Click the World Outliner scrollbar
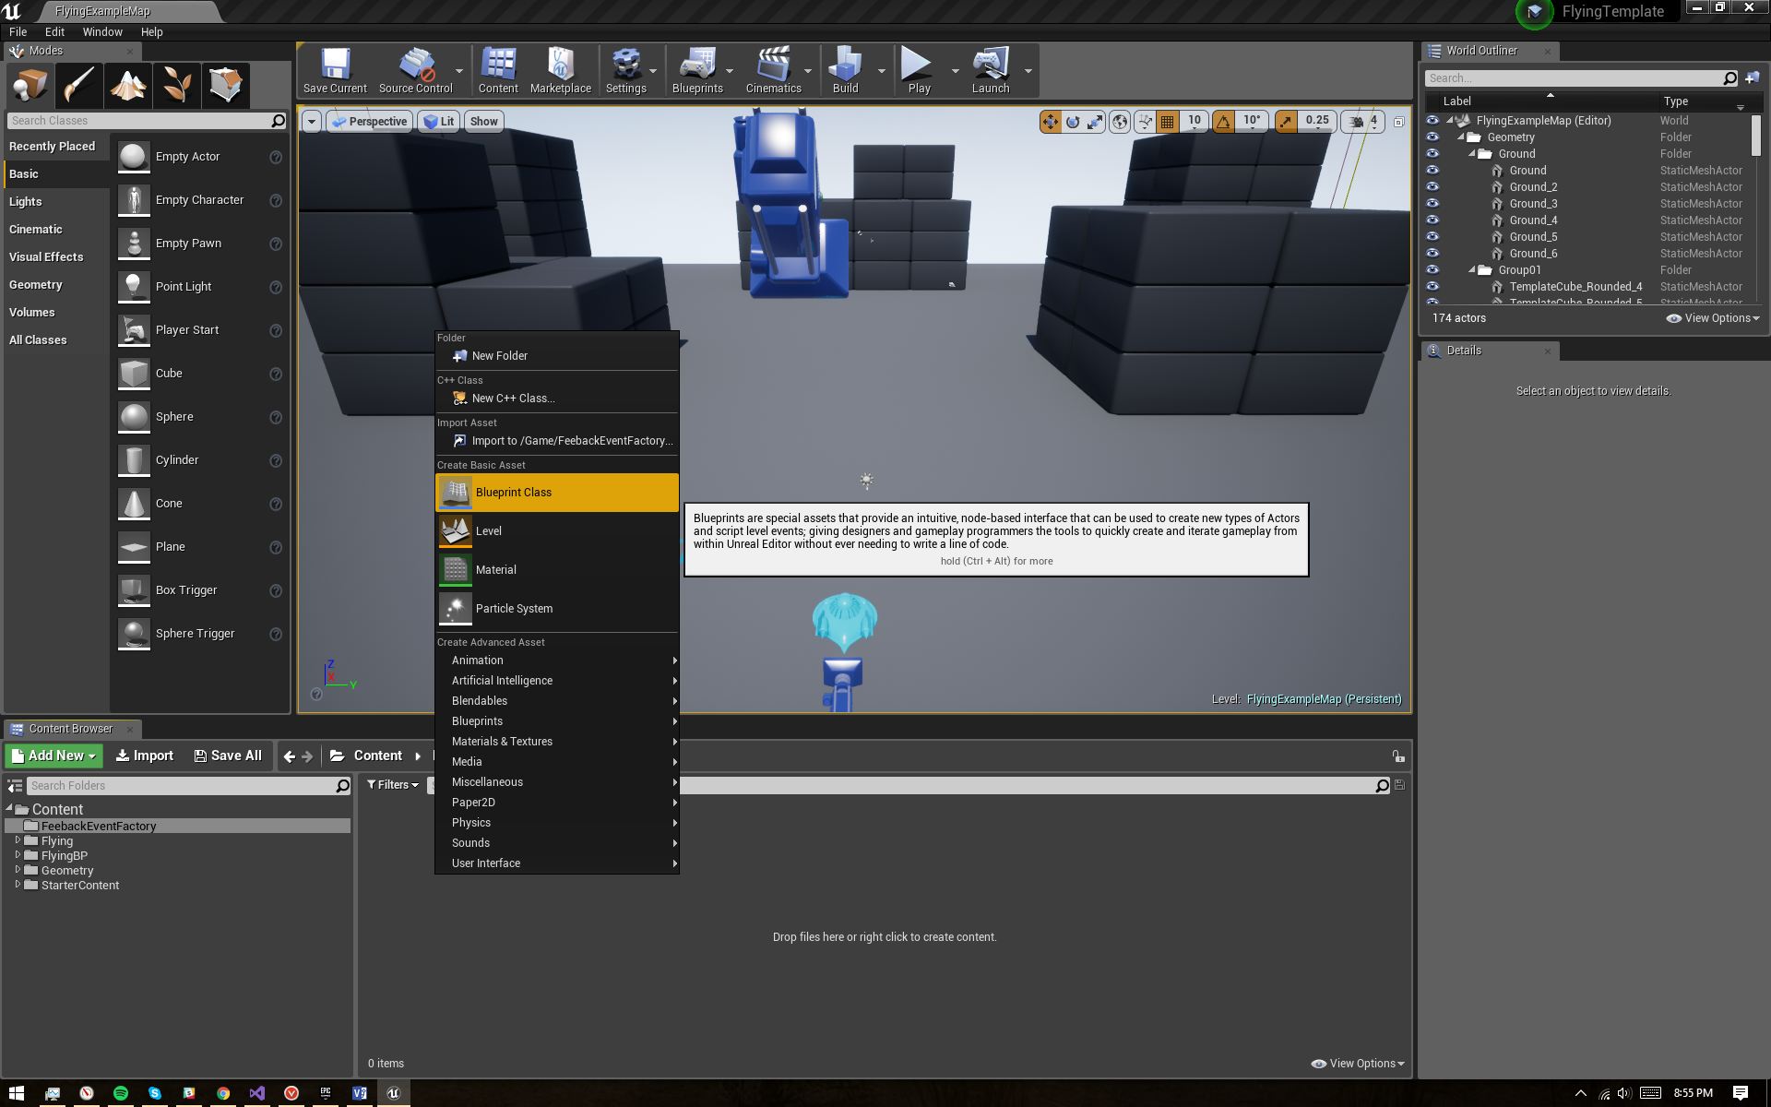 pyautogui.click(x=1755, y=136)
